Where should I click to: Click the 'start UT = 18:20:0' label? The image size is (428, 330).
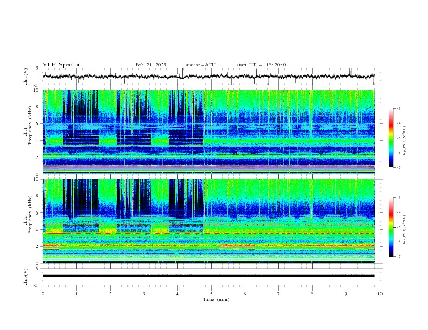click(x=261, y=65)
